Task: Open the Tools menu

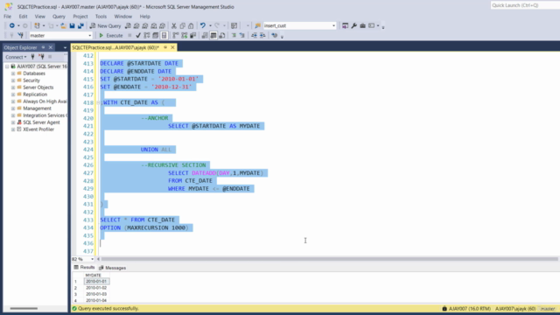Action: pyautogui.click(x=101, y=17)
